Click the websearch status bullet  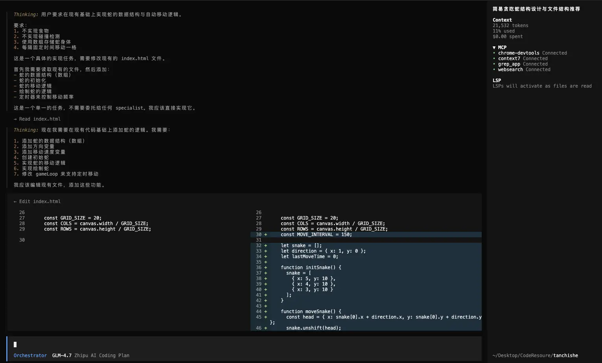pyautogui.click(x=494, y=70)
